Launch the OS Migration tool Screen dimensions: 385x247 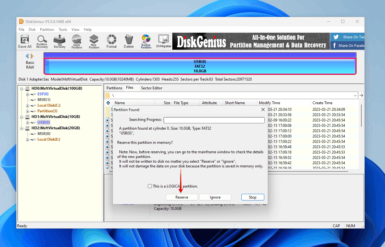coord(164,42)
